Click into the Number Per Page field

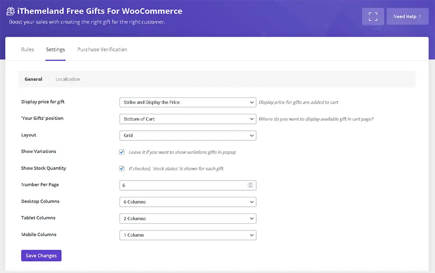[x=183, y=185]
